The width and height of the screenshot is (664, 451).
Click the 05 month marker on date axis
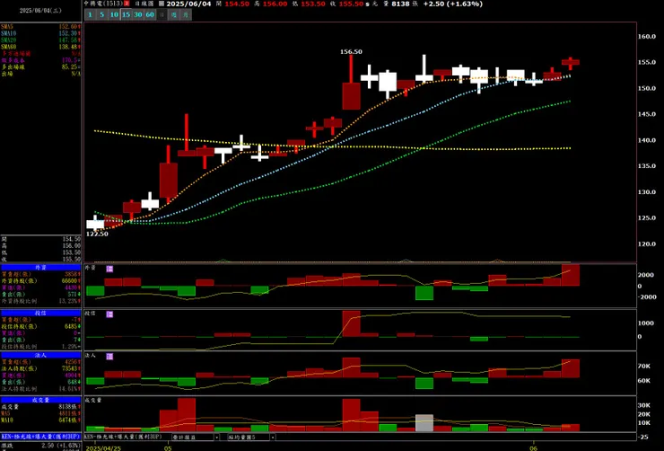[x=168, y=448]
